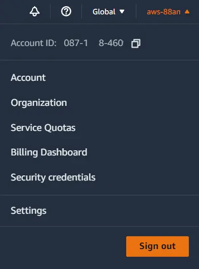This screenshot has height=269, width=199.
Task: Click the white arrow next to Global
Action: [x=122, y=11]
